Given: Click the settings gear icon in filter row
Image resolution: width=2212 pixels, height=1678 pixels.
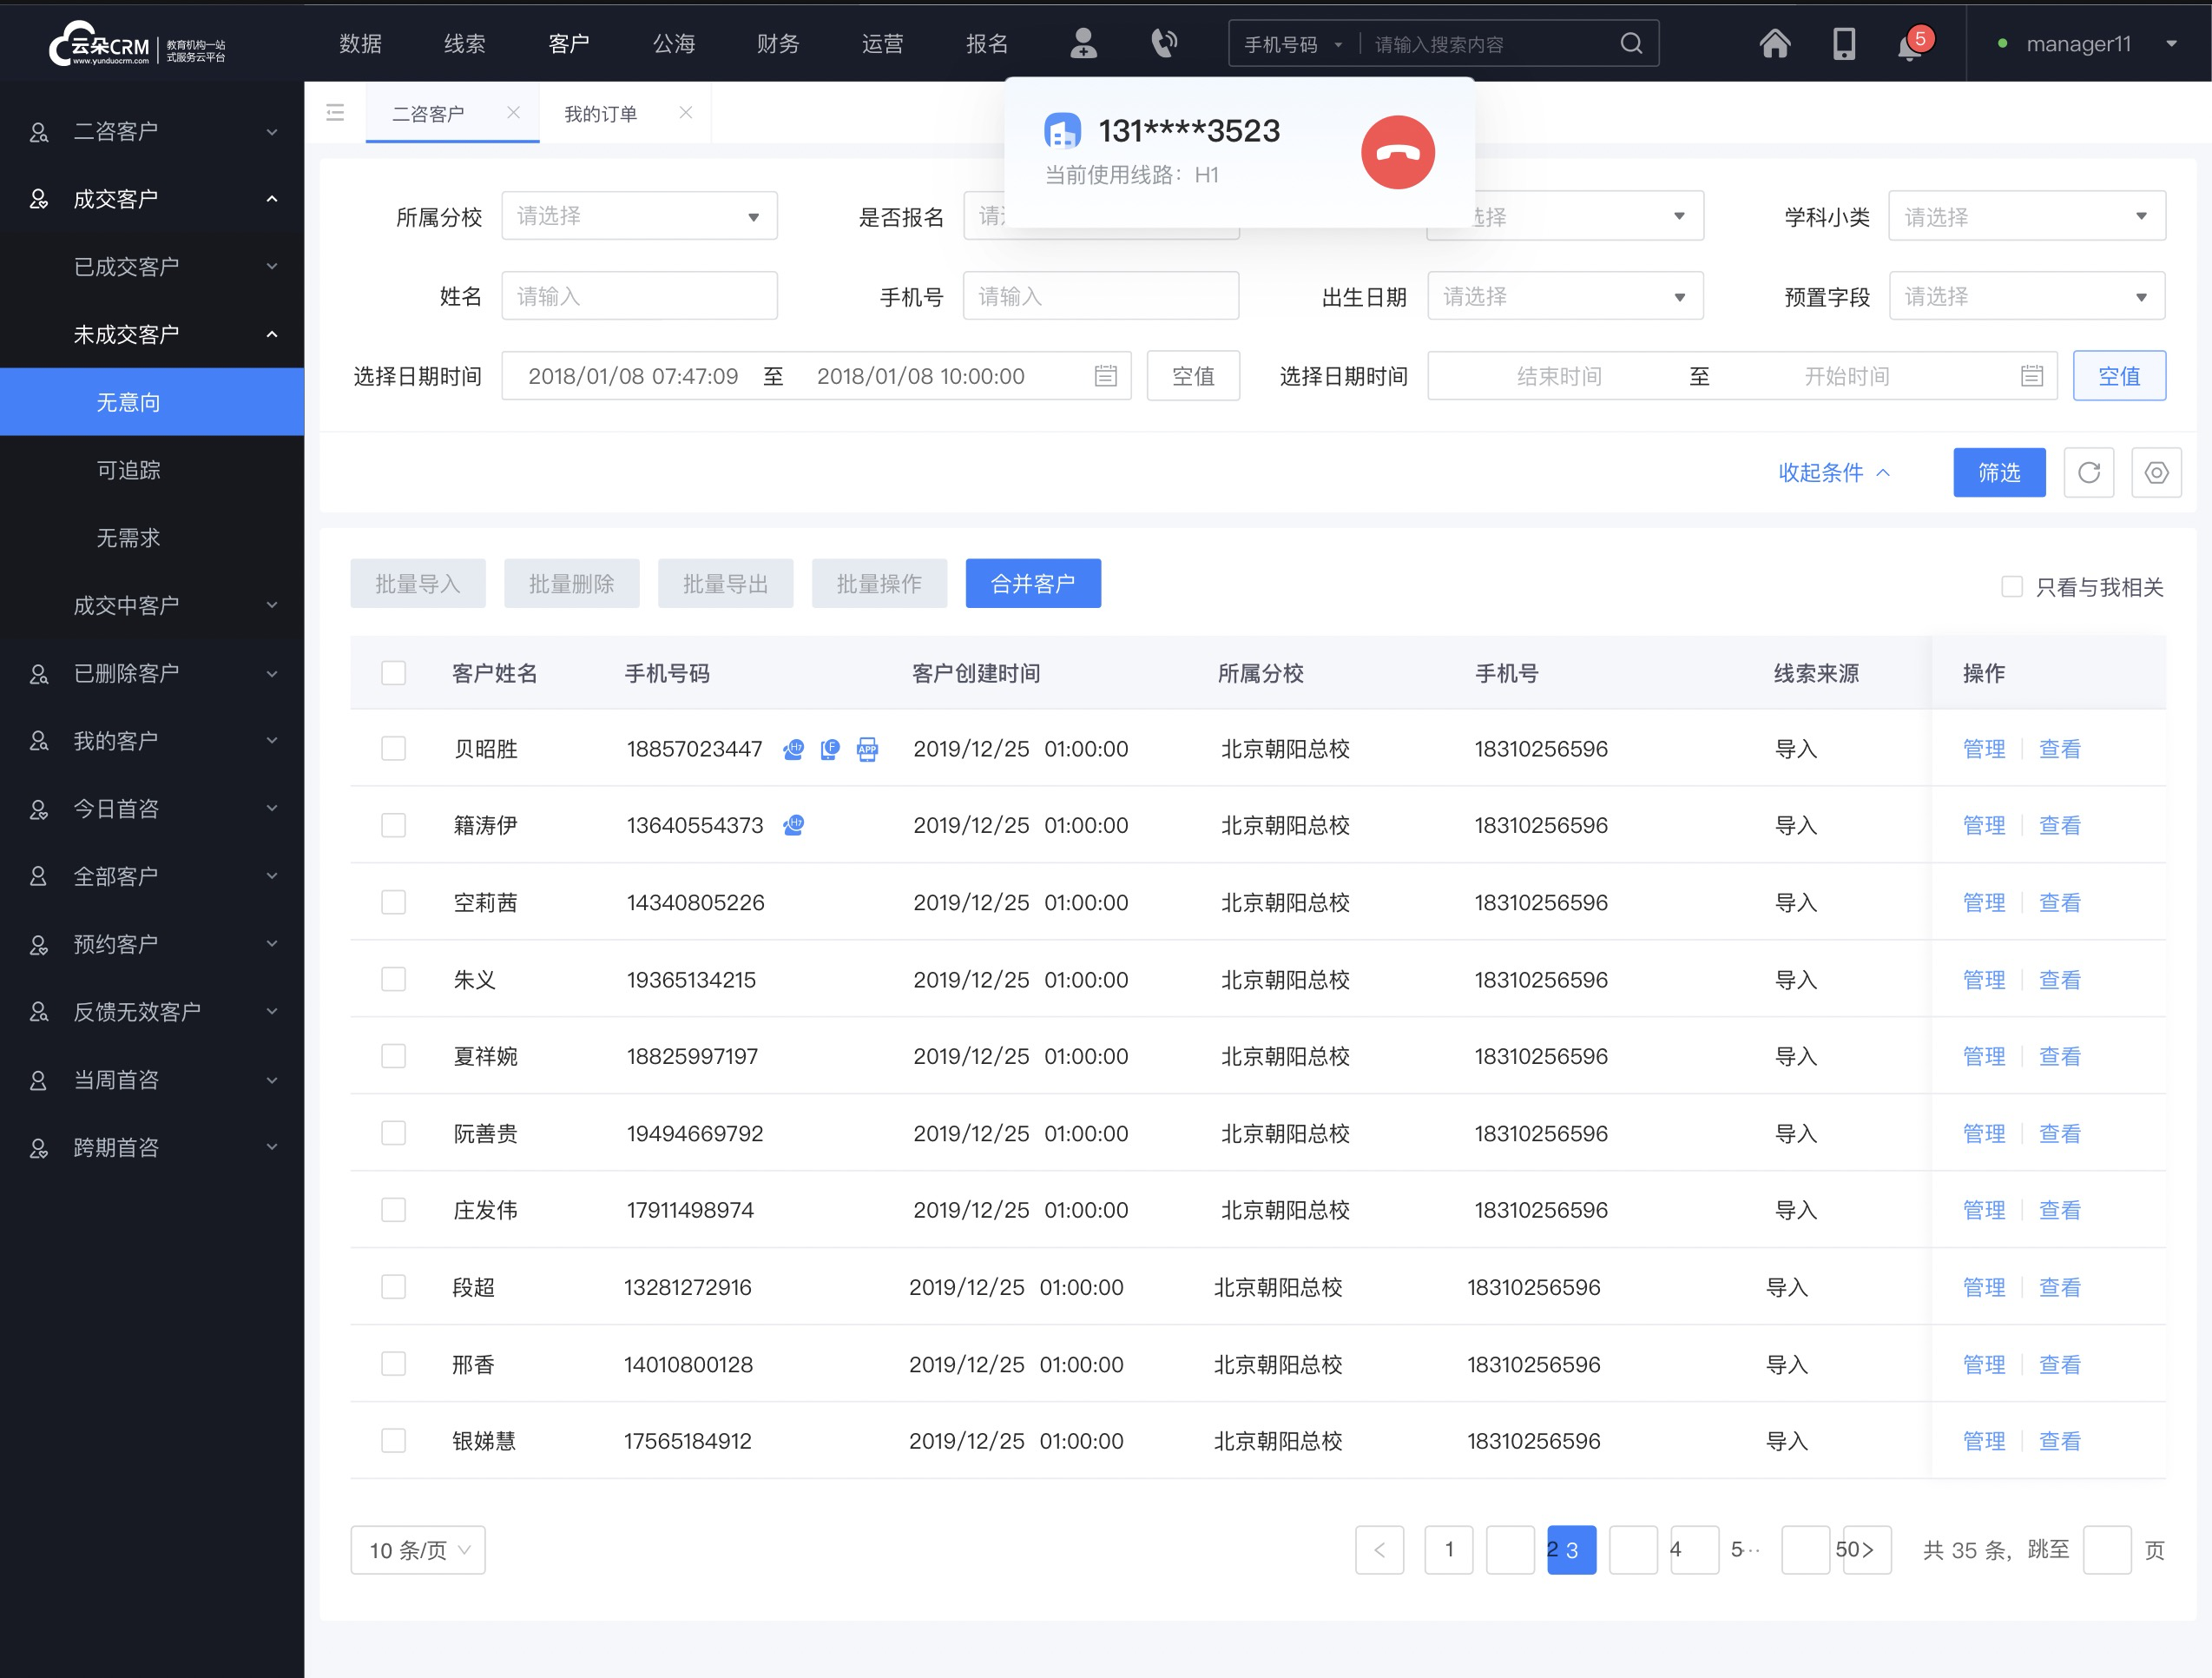Looking at the screenshot, I should click(x=2156, y=472).
